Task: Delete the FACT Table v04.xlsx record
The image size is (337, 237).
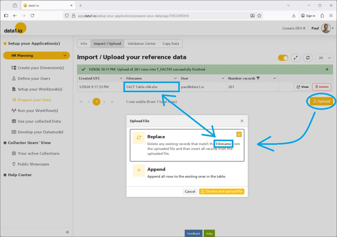Action: point(321,87)
